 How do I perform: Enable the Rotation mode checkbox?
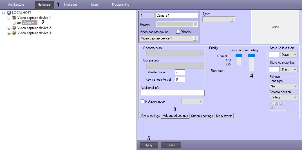point(142,101)
